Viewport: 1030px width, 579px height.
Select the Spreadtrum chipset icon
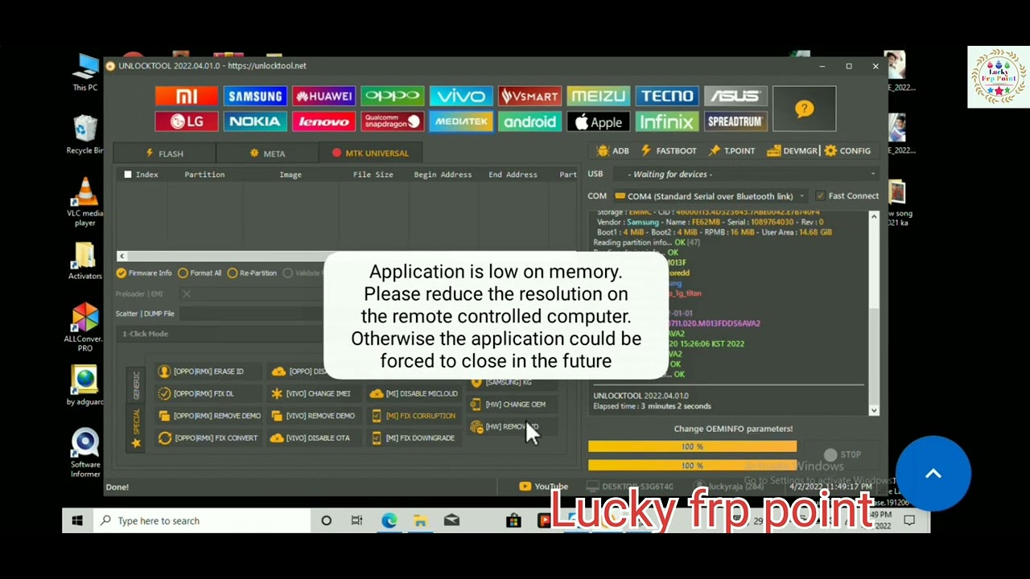(735, 121)
